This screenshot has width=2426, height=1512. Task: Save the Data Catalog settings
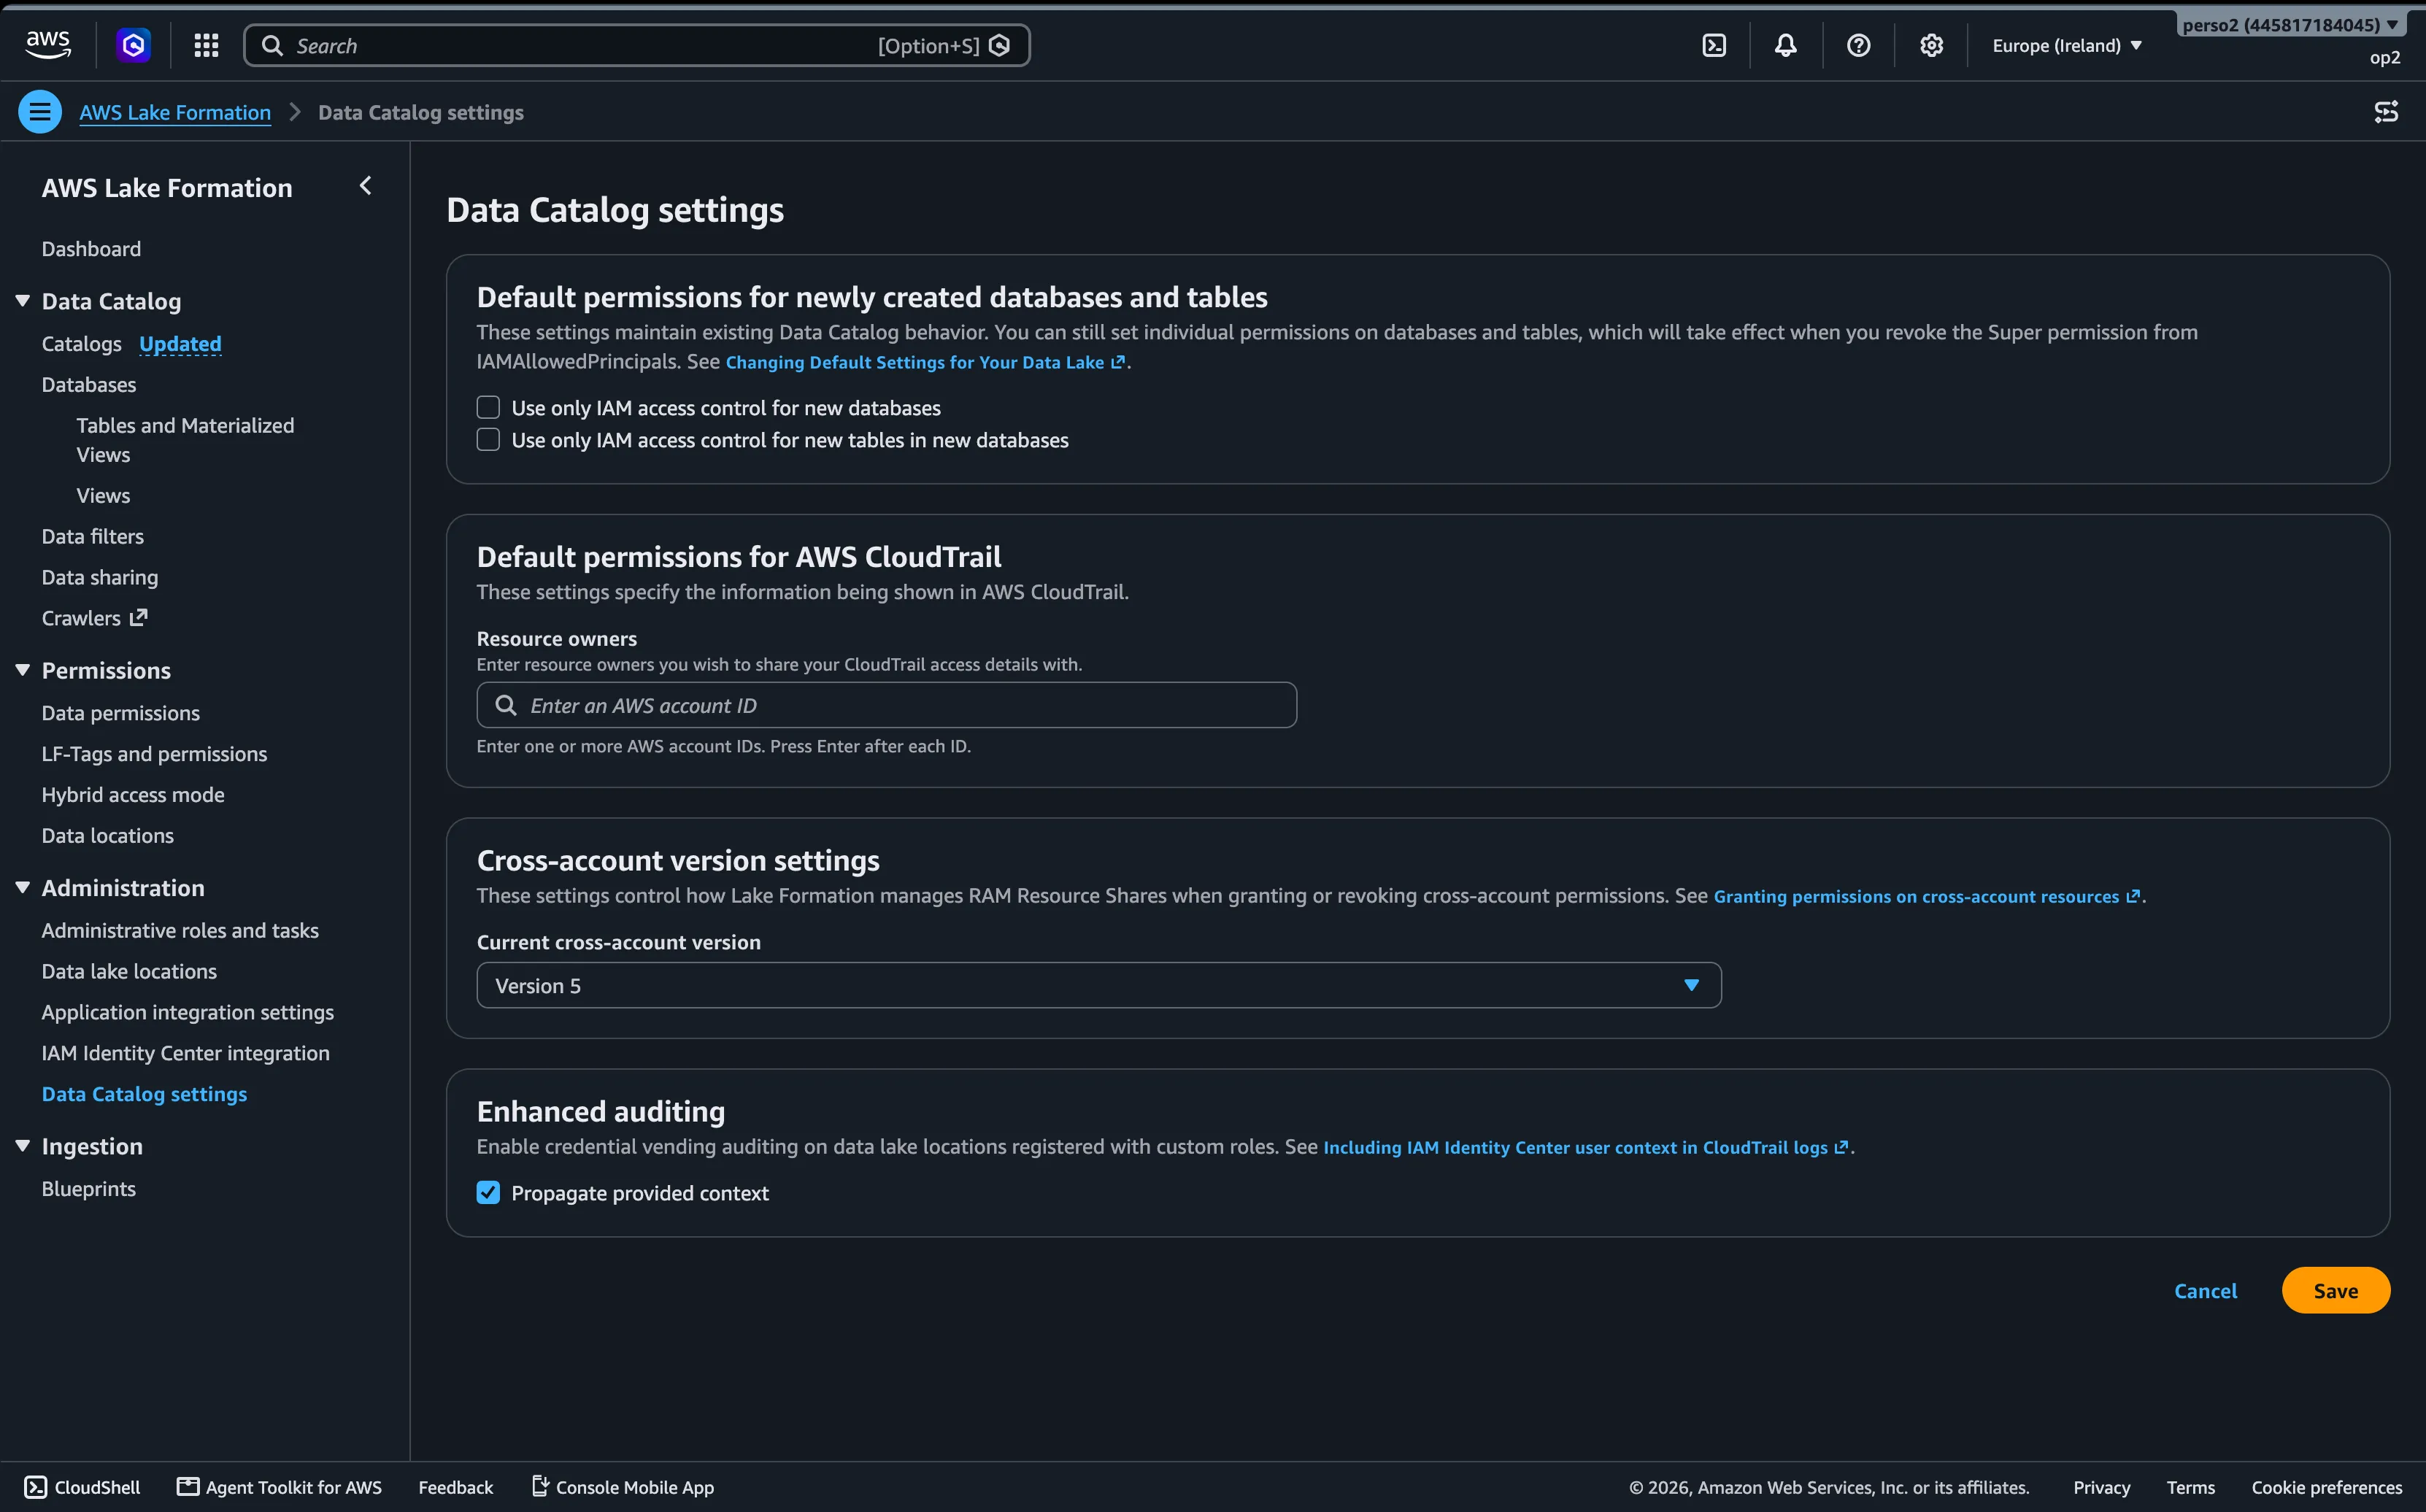2336,1291
